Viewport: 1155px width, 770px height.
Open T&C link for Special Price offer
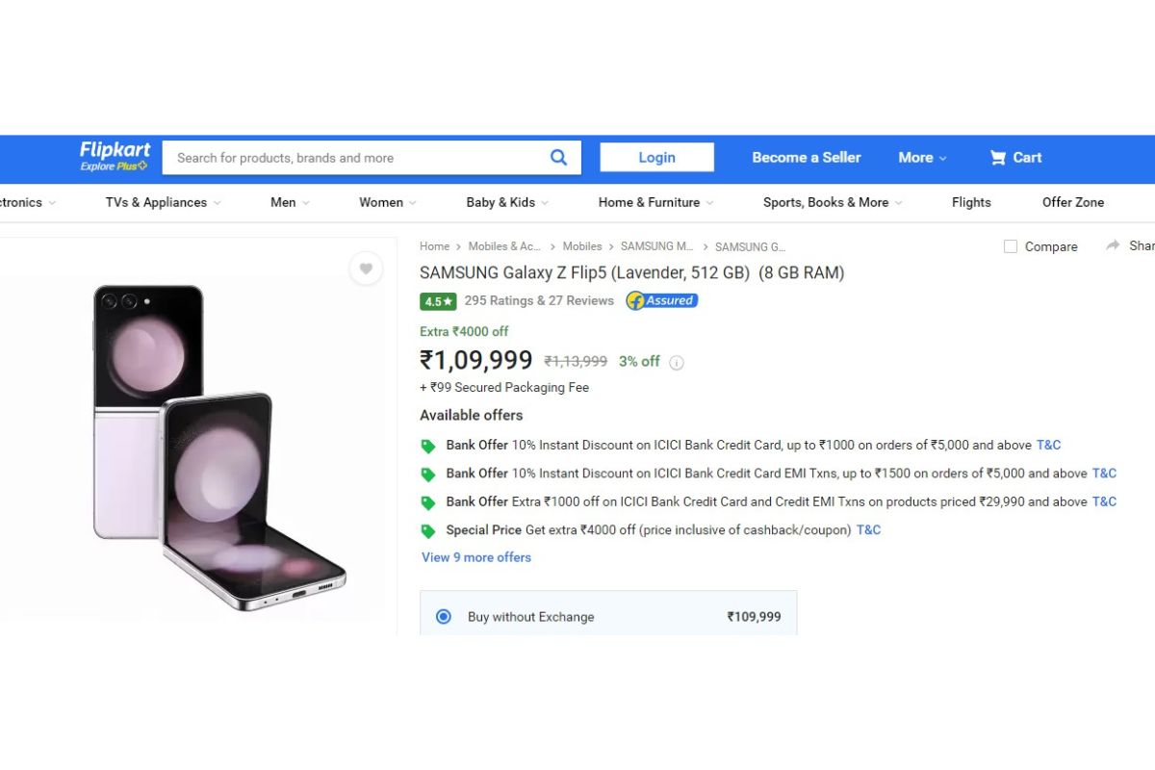(869, 529)
